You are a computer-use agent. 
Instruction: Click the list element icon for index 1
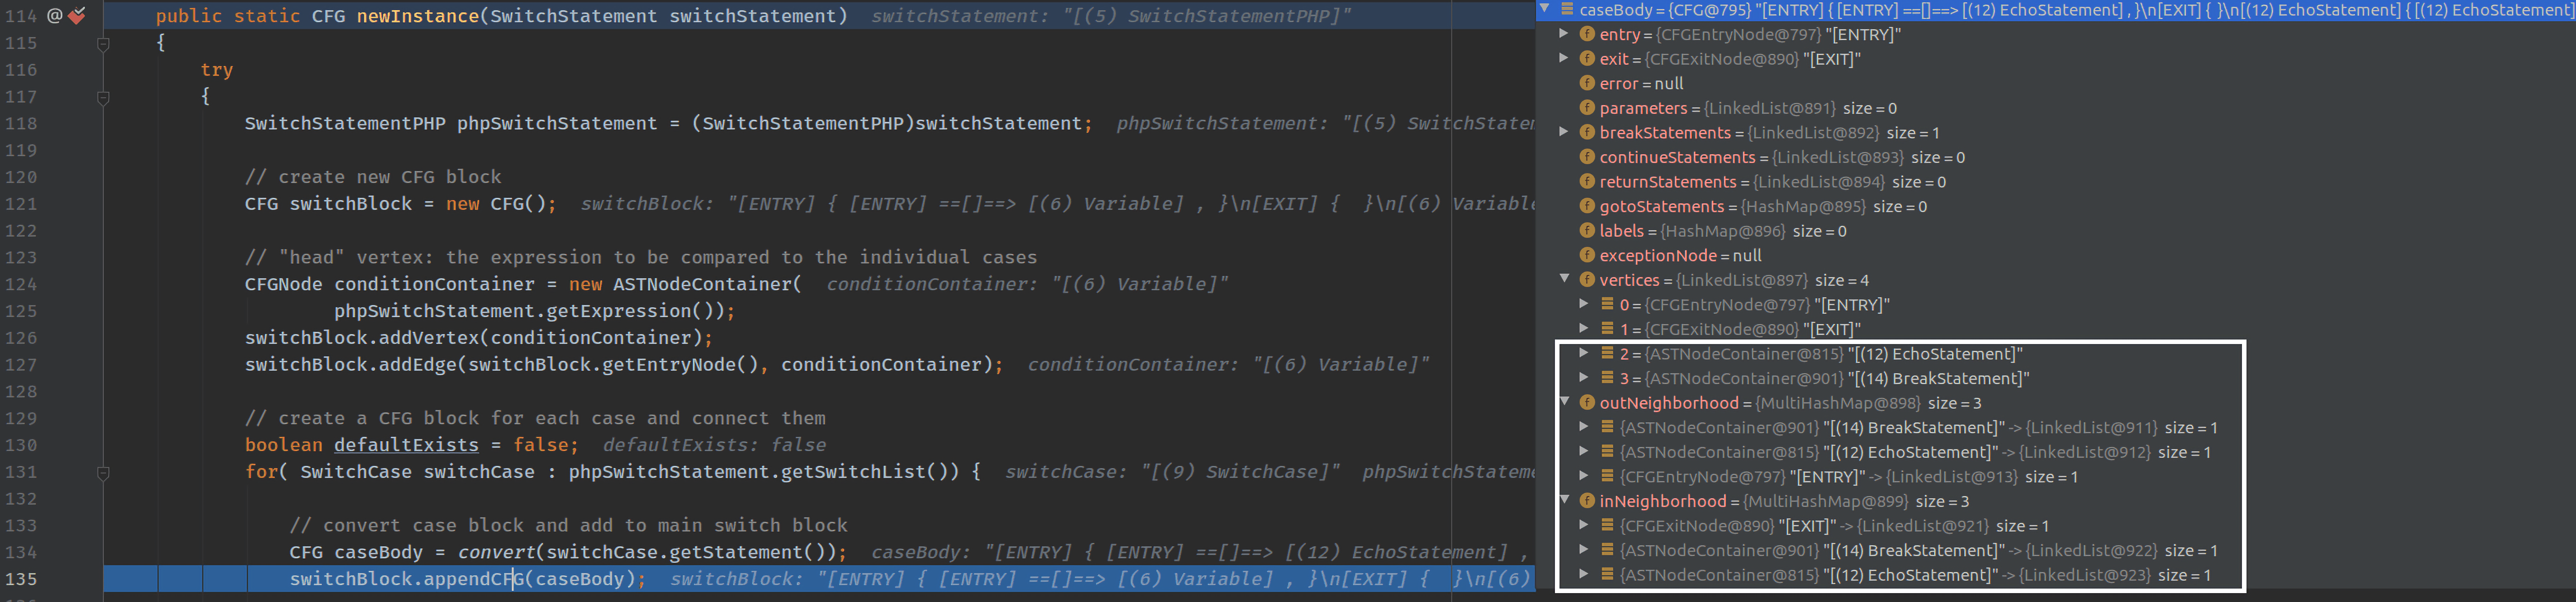click(x=1607, y=328)
